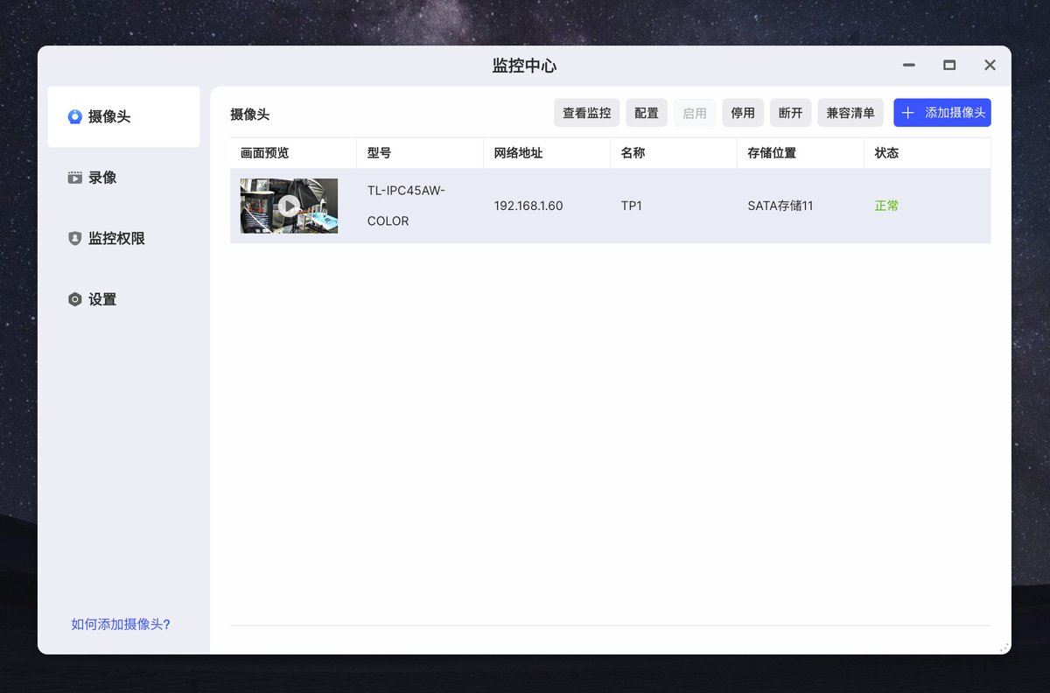
Task: Open the 如何添加摄像头 help link
Action: 120,624
